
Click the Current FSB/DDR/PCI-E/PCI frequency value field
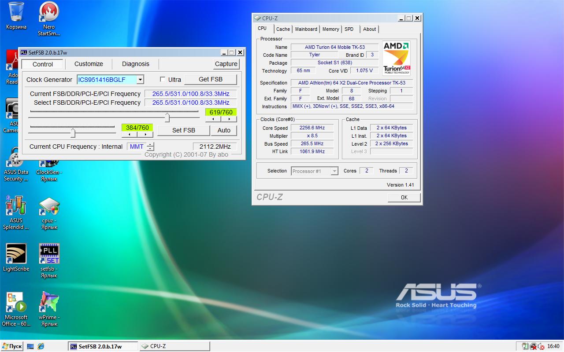[191, 94]
